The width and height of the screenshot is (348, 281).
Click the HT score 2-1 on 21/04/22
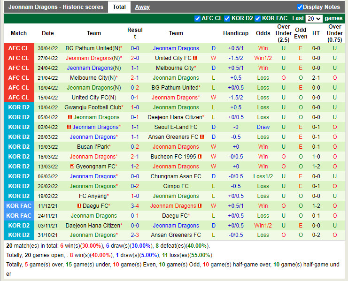[316, 78]
